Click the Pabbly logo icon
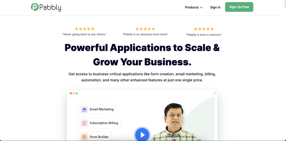This screenshot has width=286, height=141. pos(35,7)
